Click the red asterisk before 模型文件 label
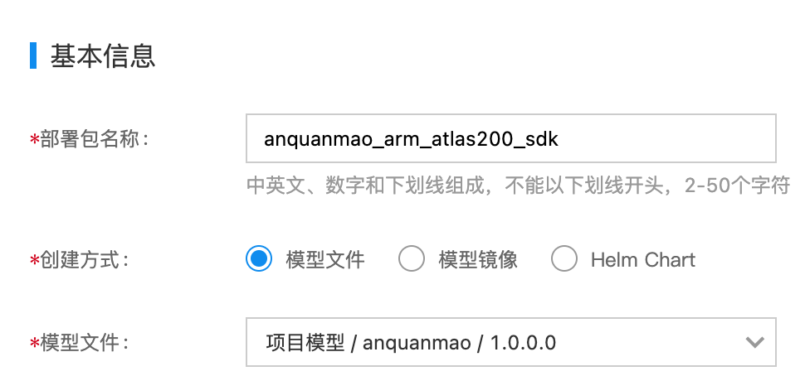Viewport: 805px width, 376px height. 34,344
